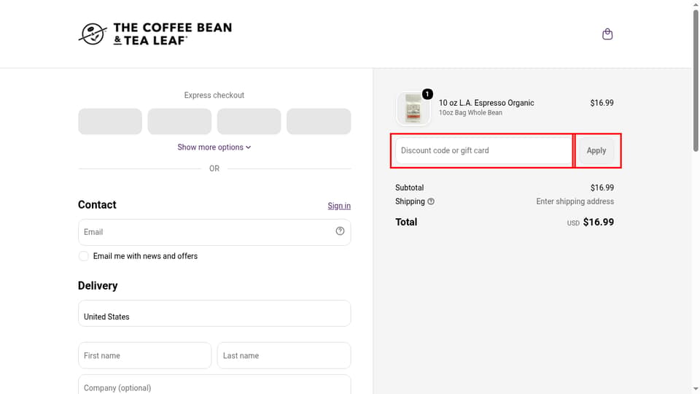700x394 pixels.
Task: Focus the First name field
Action: click(144, 355)
